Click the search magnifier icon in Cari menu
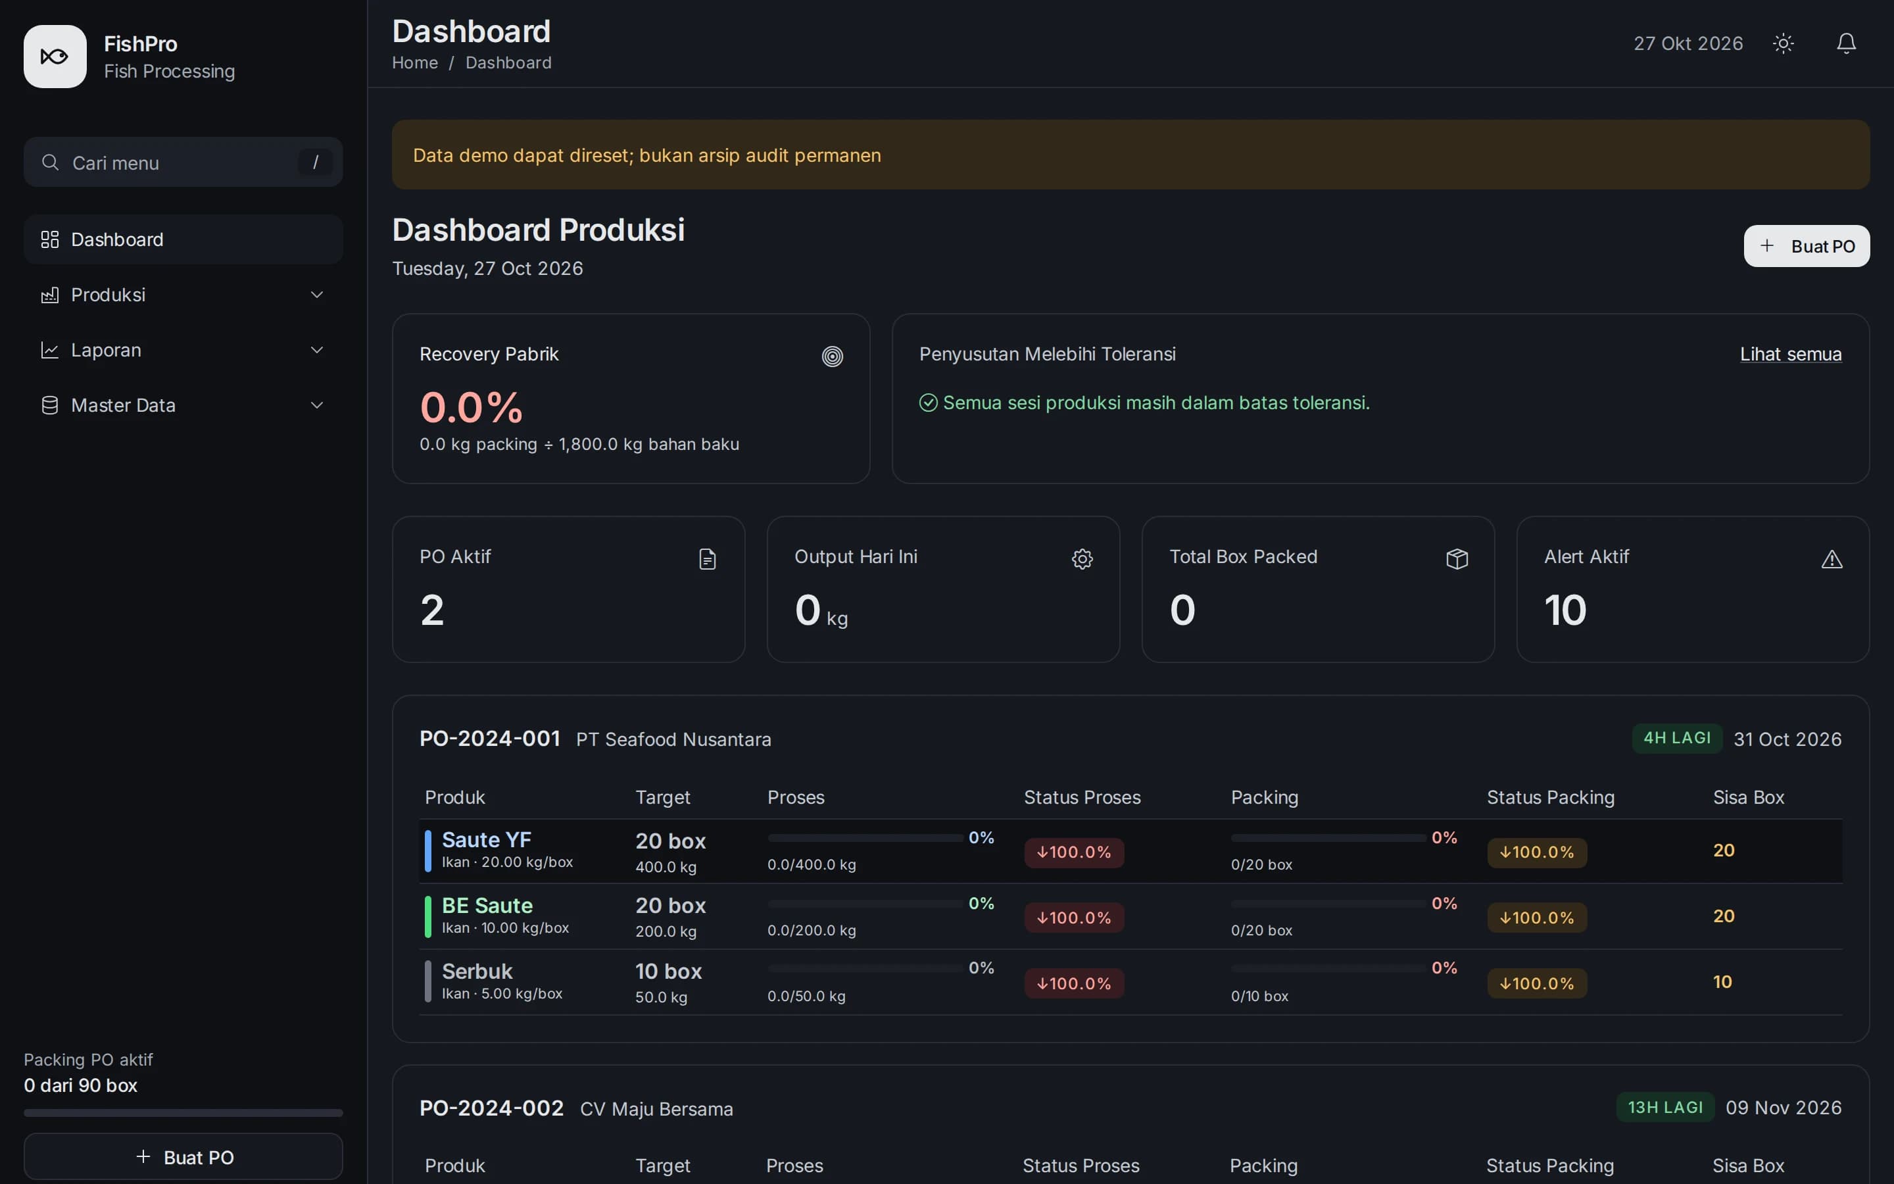The height and width of the screenshot is (1184, 1894). (x=50, y=162)
